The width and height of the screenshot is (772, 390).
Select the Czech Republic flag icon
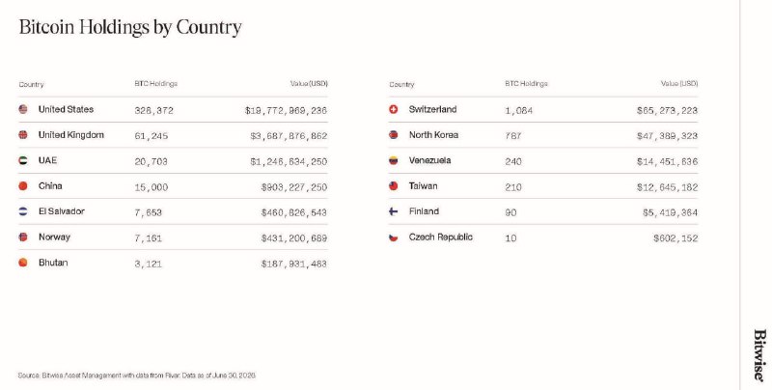(394, 237)
